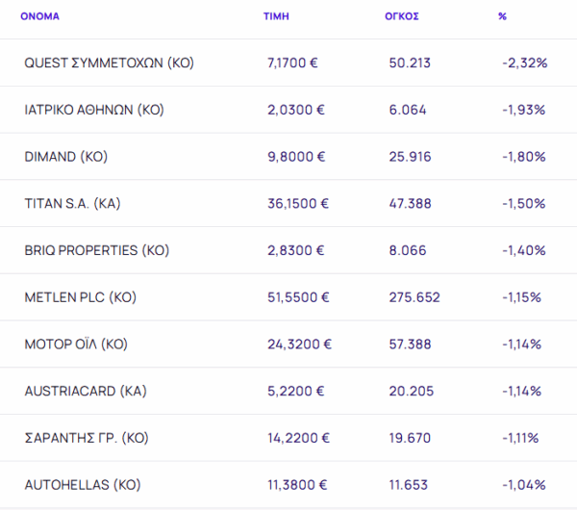Open TITAN S.A. (ΚΑ) stock details
This screenshot has width=577, height=510.
[72, 203]
